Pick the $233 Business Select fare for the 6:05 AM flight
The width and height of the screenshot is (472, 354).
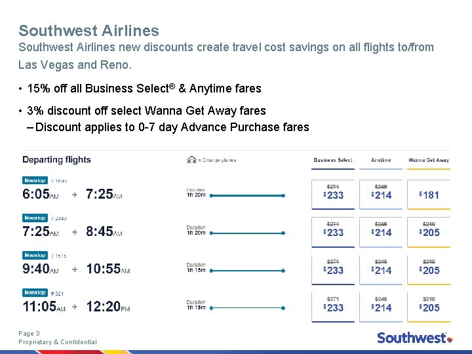pyautogui.click(x=333, y=195)
